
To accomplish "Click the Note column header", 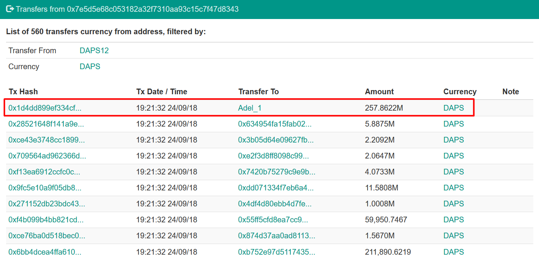I will pyautogui.click(x=510, y=92).
